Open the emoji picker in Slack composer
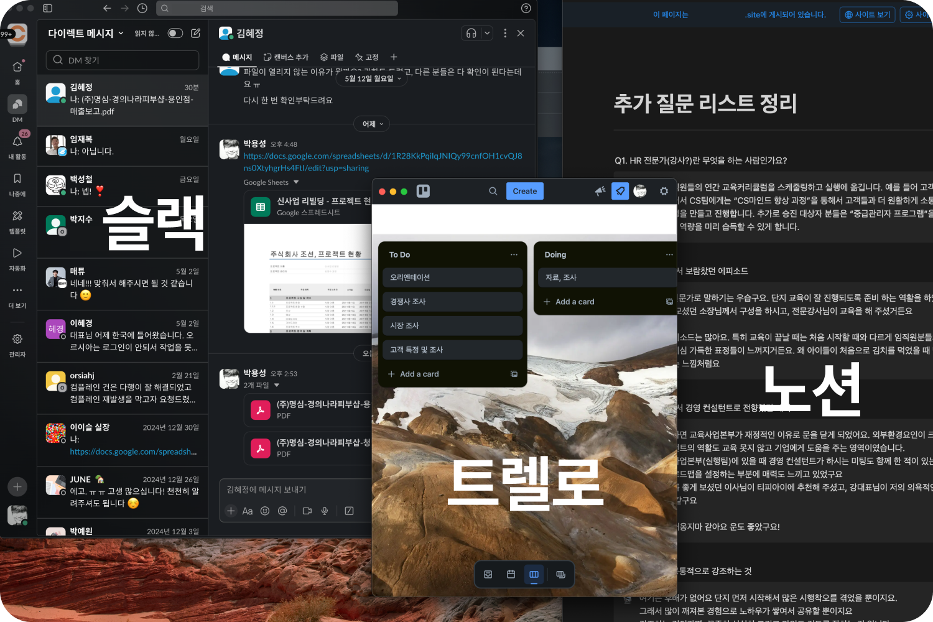The image size is (933, 622). coord(265,511)
